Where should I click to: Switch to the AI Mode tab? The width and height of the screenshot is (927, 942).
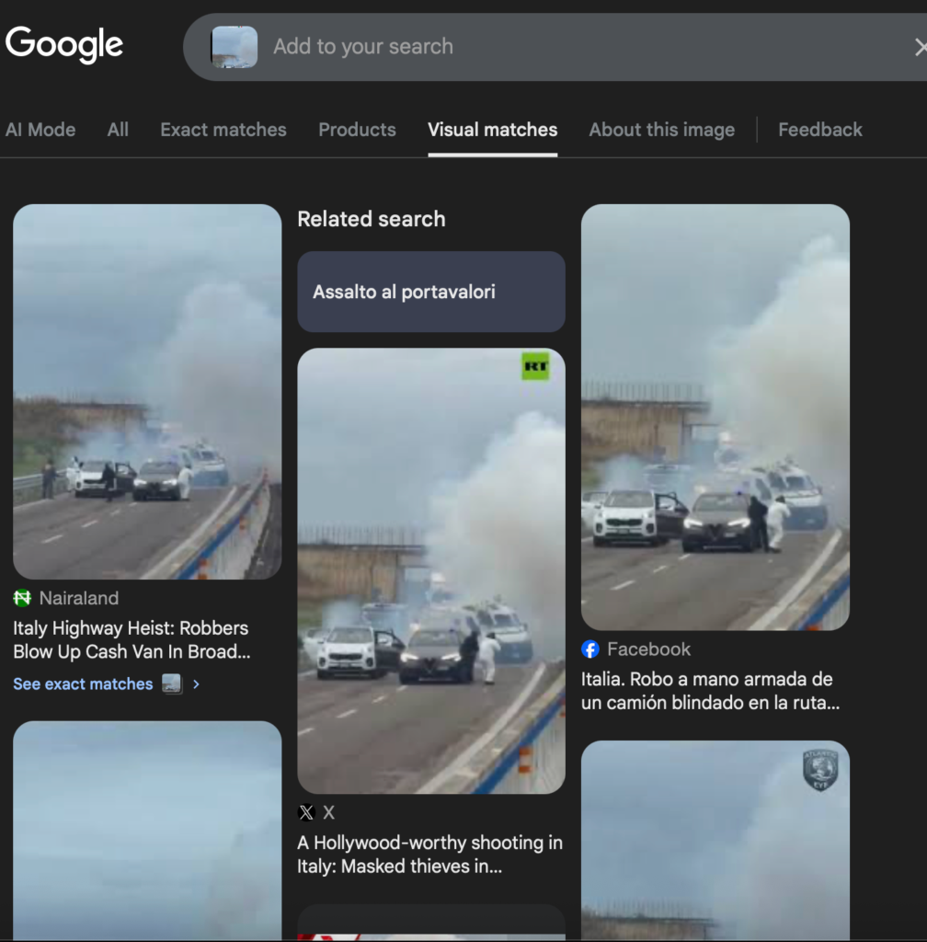tap(40, 130)
